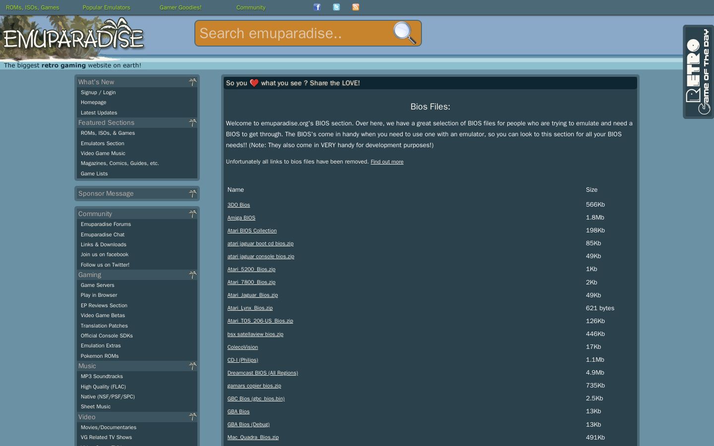Open Game Servers link
Screen dimensions: 714x446
coord(98,285)
